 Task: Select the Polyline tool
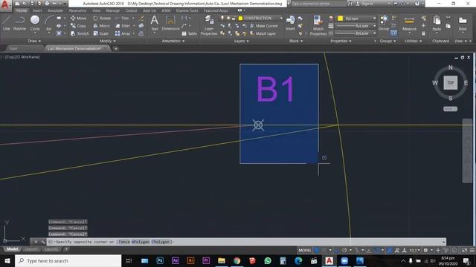[x=19, y=23]
